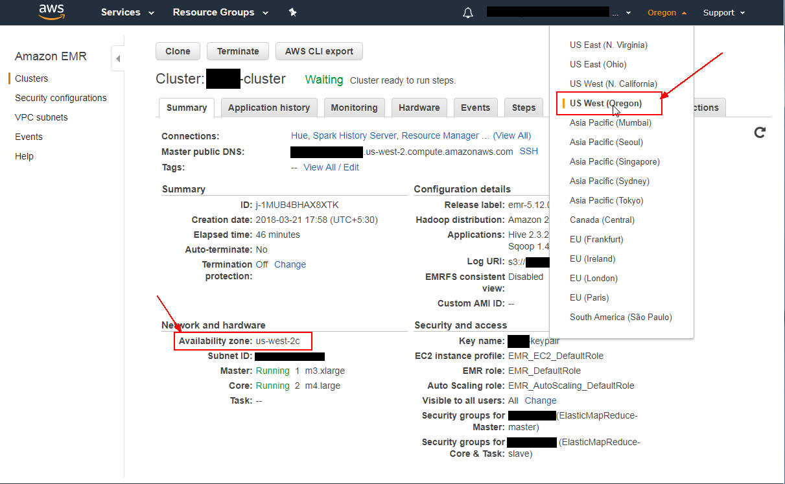The height and width of the screenshot is (484, 785).
Task: Click the SSH link near Master public DNS
Action: click(528, 151)
